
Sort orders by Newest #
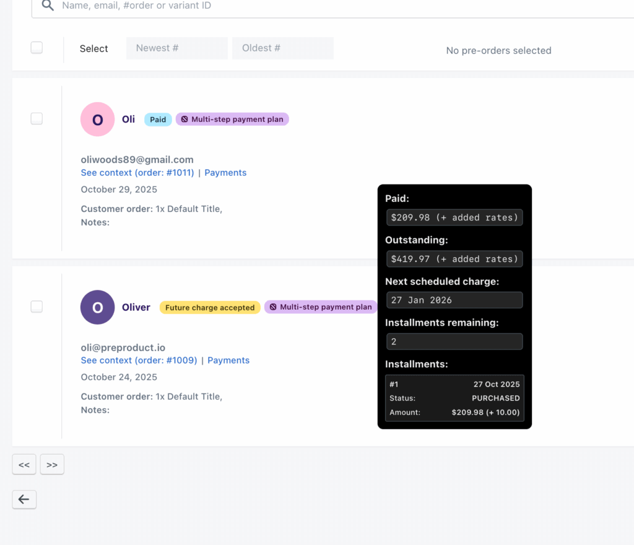(176, 48)
